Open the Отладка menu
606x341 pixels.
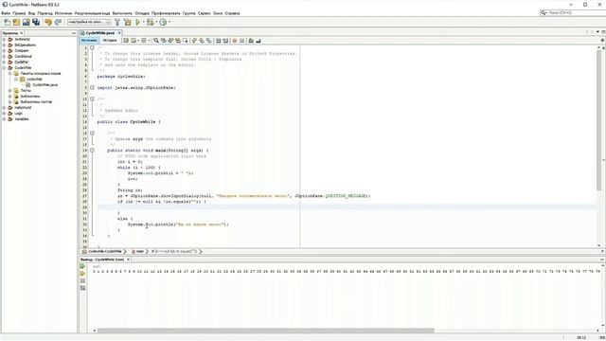click(142, 13)
